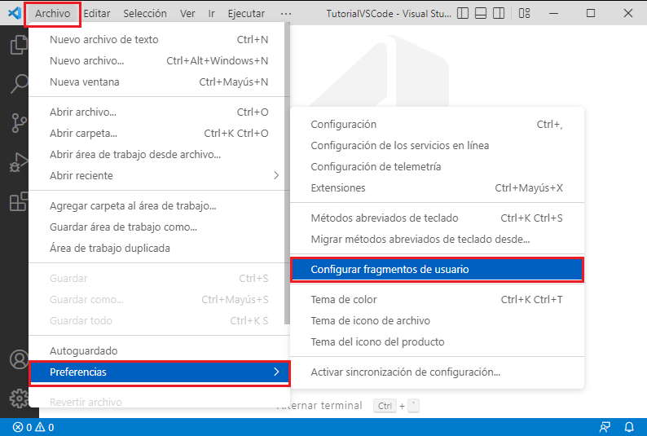
Task: Select Abrir carpeta...
Action: [159, 133]
